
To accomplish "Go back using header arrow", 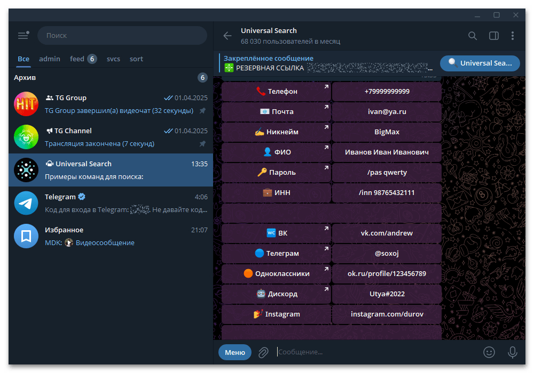I will point(227,36).
